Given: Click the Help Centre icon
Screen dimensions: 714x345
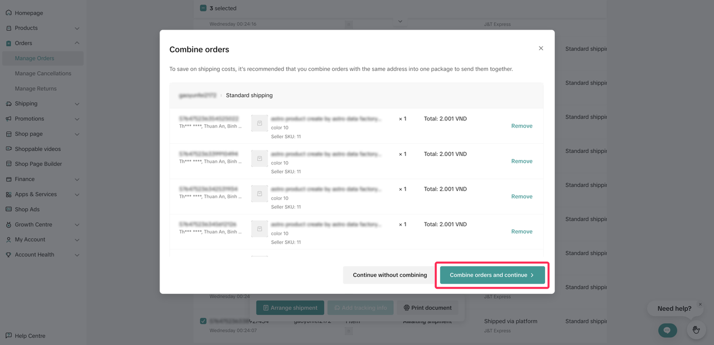Looking at the screenshot, I should 8,336.
